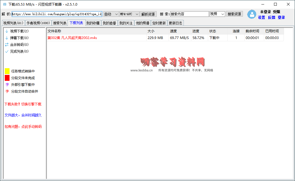Screen dimensions: 295x181
Task: Focus the 搜索内容 search field
Action: click(190, 14)
